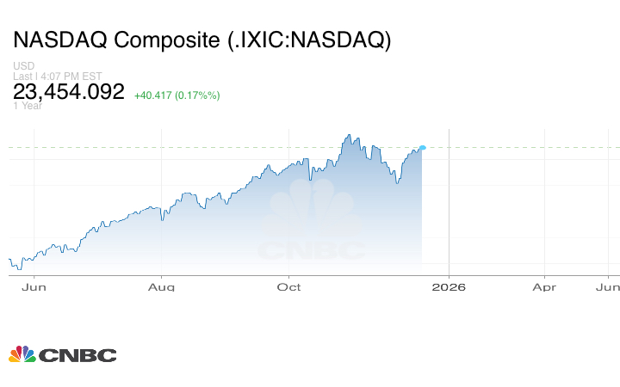The image size is (620, 387).
Task: Click the USD currency label
Action: point(22,66)
